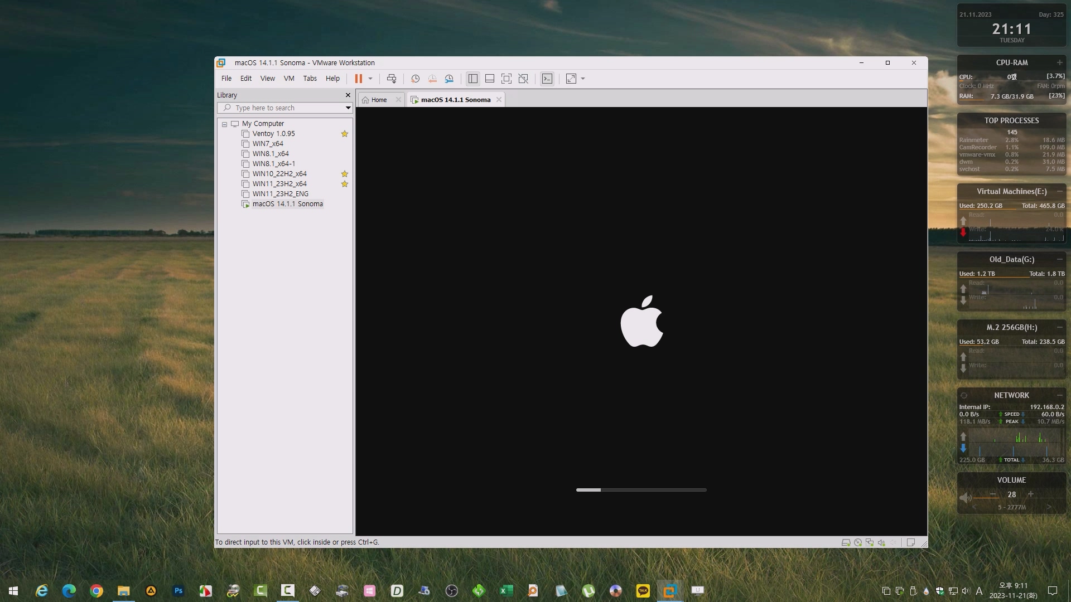
Task: Open the snapshot manager
Action: click(x=449, y=79)
